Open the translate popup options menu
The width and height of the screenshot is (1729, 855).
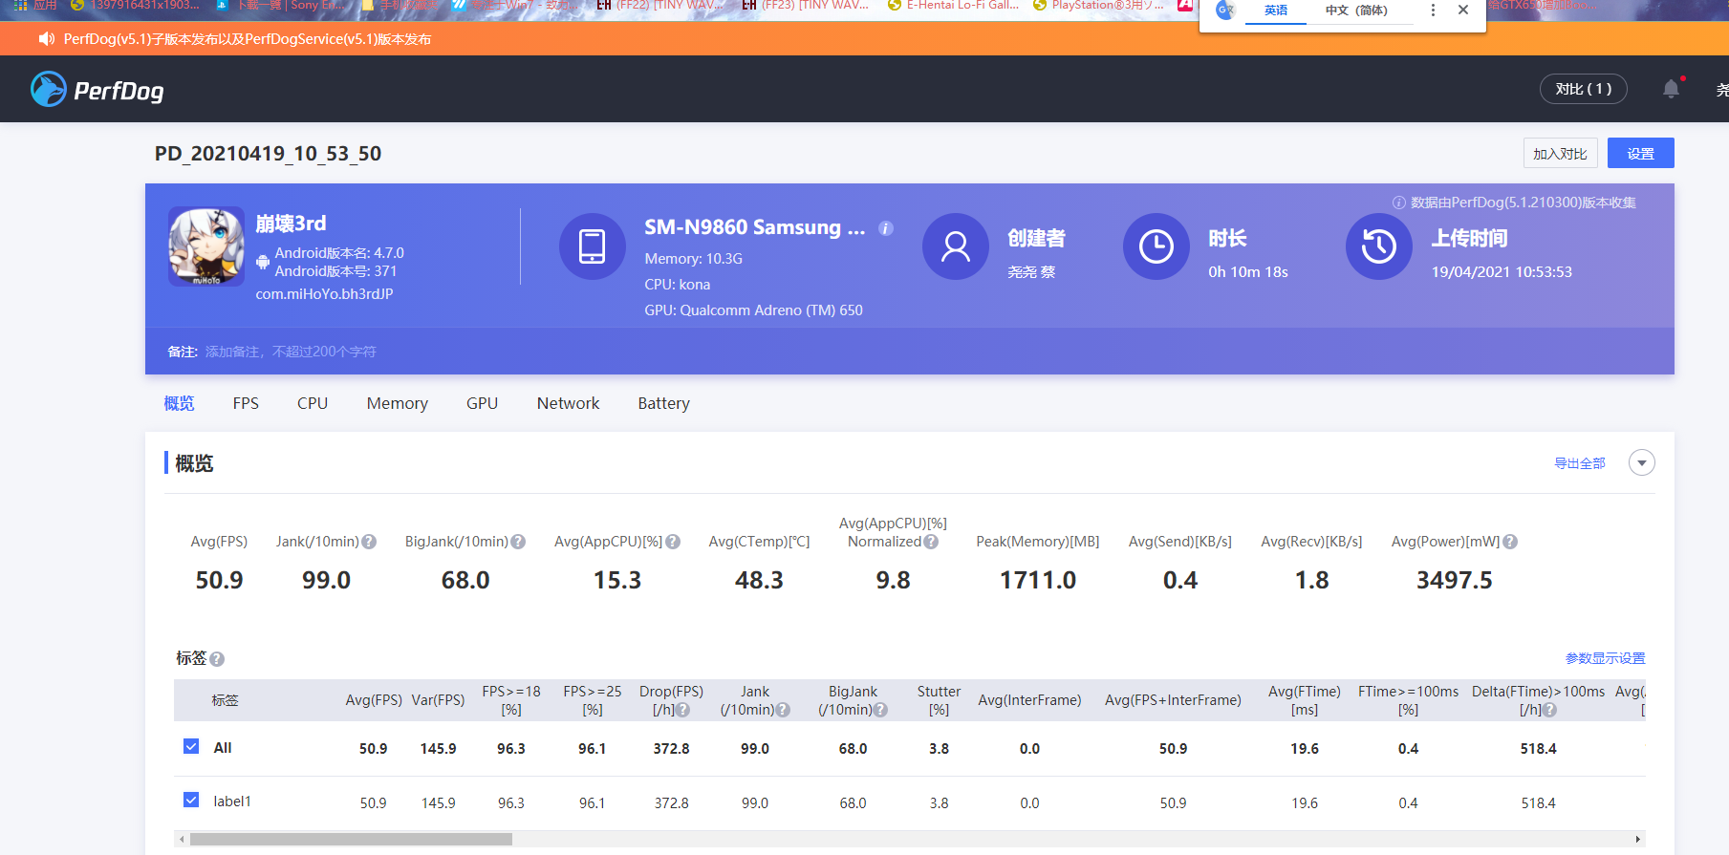pyautogui.click(x=1432, y=11)
